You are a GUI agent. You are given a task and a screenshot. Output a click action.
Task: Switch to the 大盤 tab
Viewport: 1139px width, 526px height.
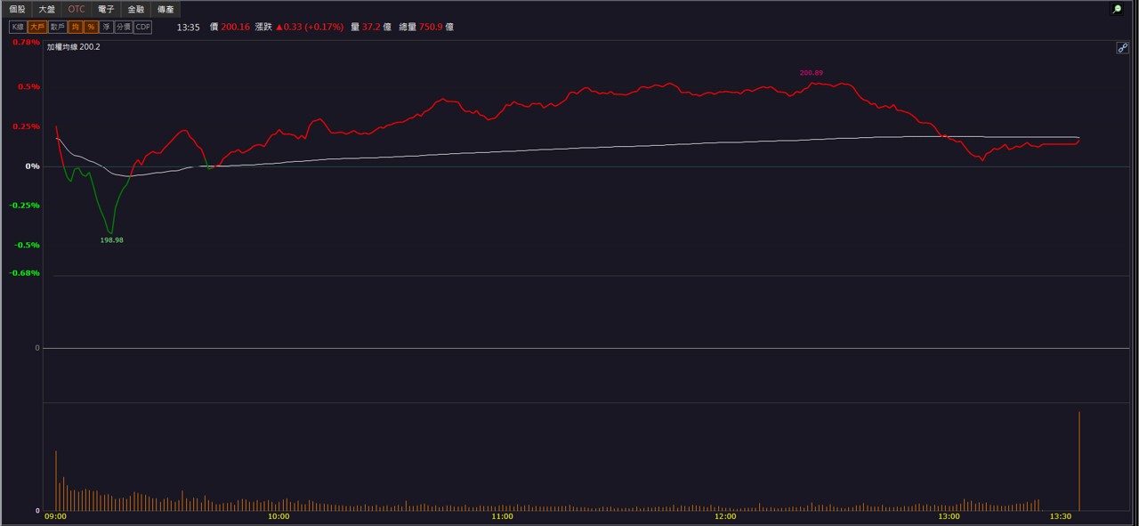pos(46,9)
